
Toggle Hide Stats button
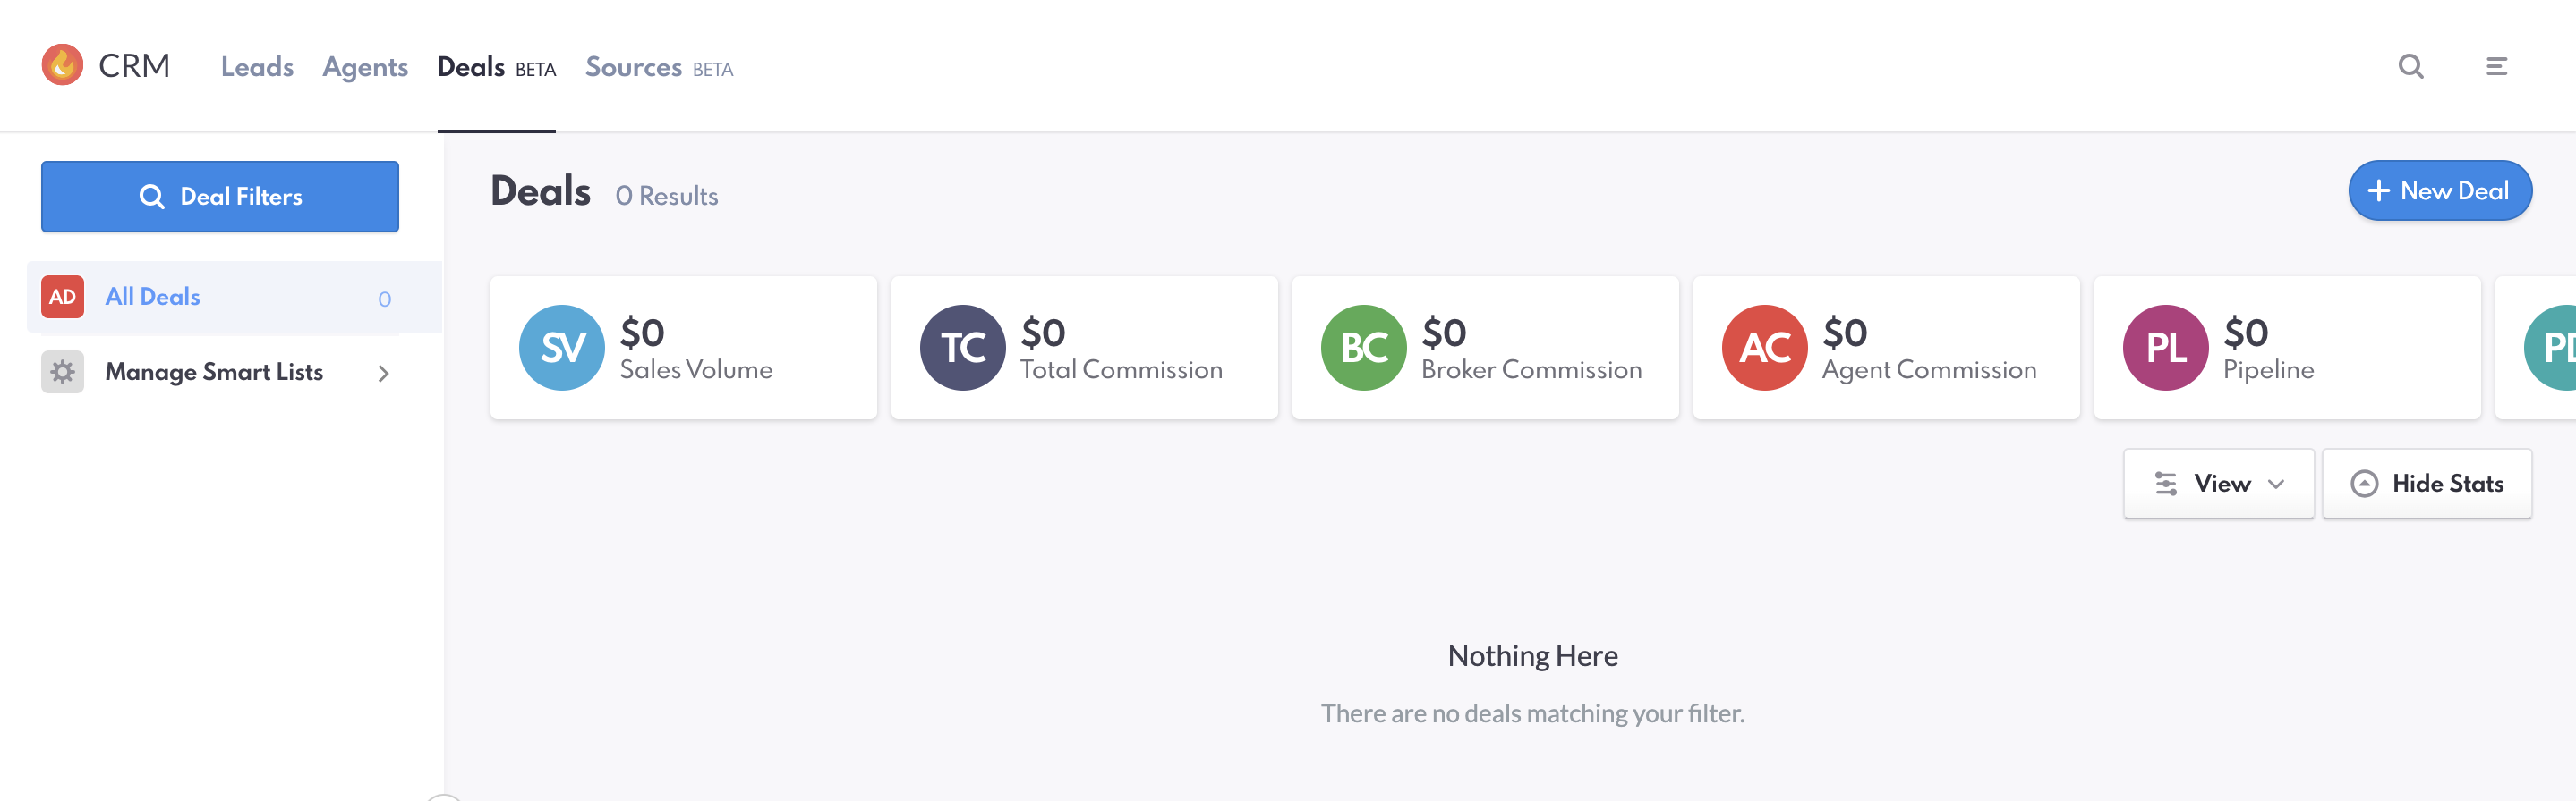tap(2427, 484)
